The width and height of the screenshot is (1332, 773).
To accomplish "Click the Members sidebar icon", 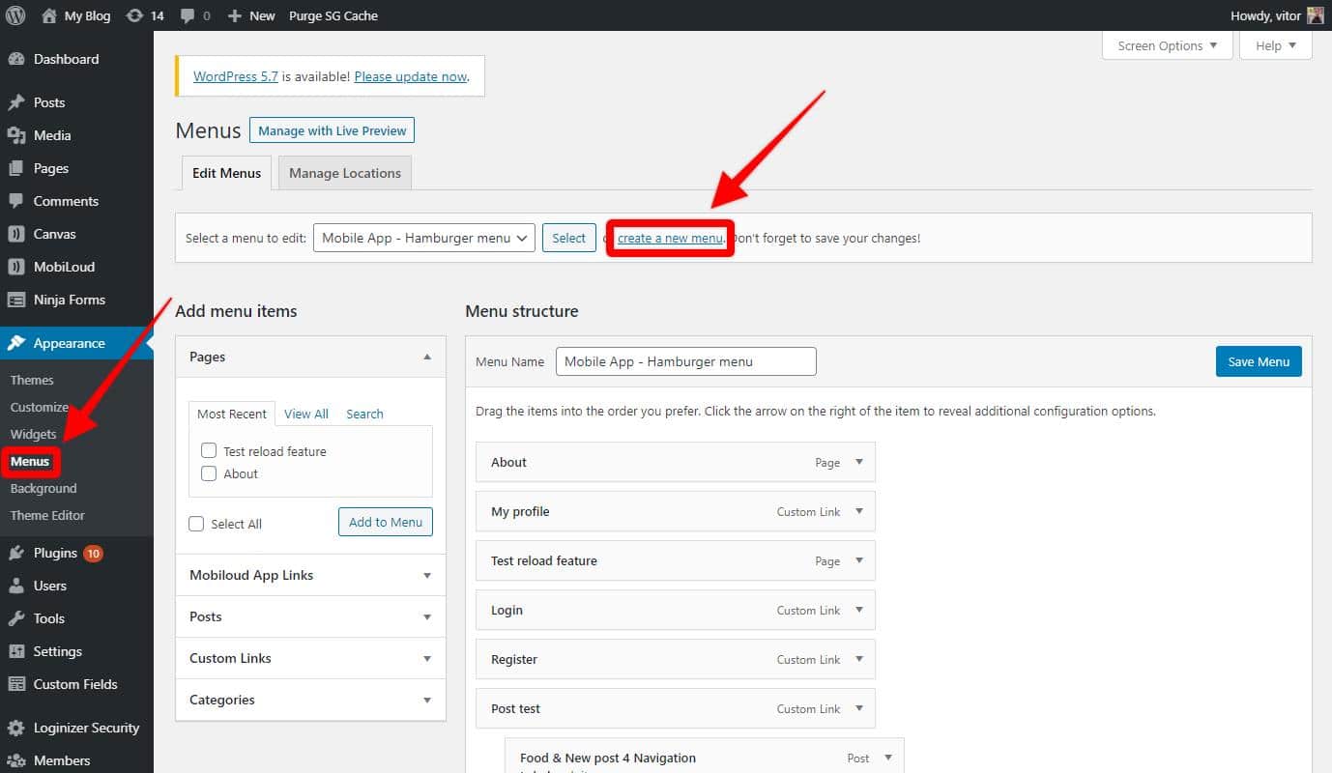I will (16, 760).
